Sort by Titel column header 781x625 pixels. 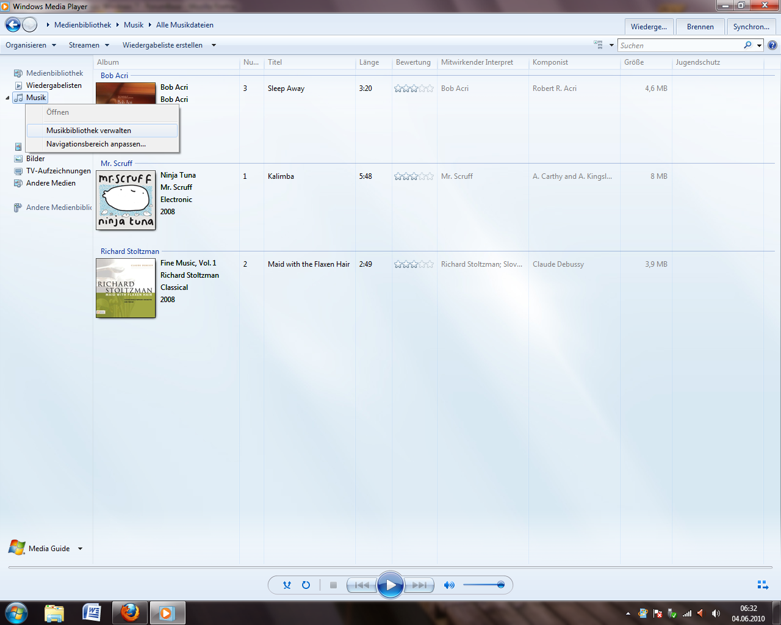[310, 62]
